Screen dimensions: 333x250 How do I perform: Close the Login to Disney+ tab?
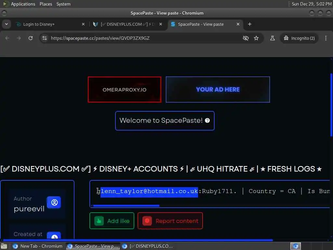point(83,24)
